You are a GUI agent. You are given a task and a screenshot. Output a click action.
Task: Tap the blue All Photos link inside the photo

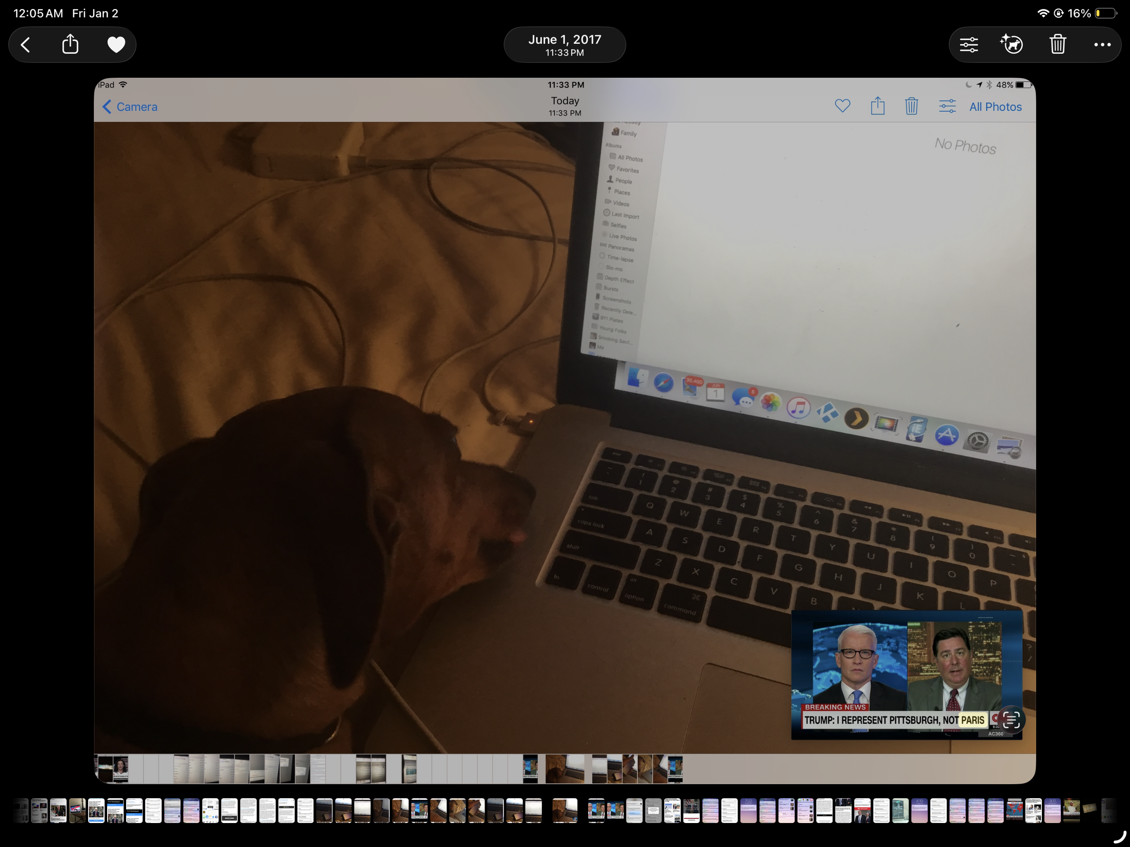(x=995, y=107)
